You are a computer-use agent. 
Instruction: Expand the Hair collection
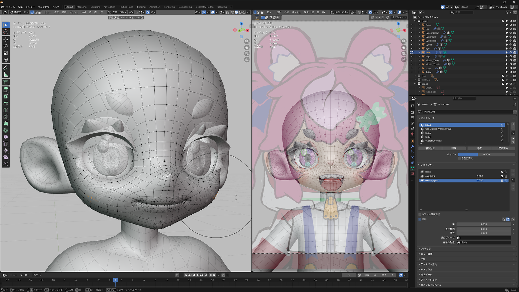point(415,76)
